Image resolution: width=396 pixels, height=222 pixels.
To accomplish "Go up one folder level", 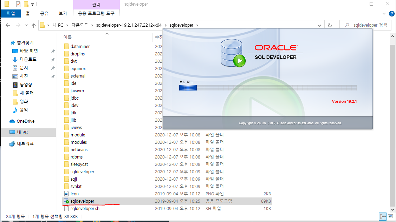I will tap(34, 25).
